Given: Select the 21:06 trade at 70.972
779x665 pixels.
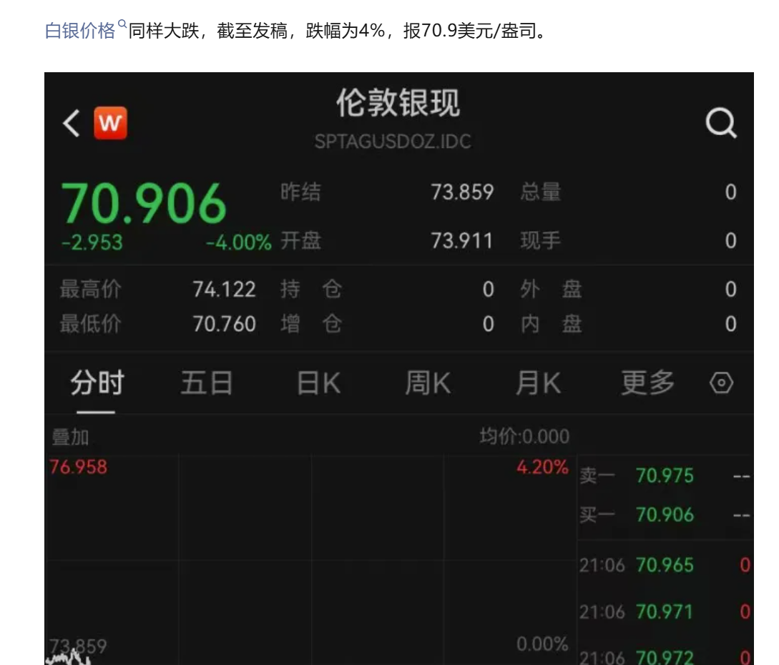Looking at the screenshot, I should coord(665,656).
